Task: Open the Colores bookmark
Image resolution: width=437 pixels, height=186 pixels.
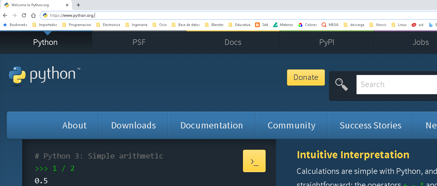Action: (x=308, y=25)
